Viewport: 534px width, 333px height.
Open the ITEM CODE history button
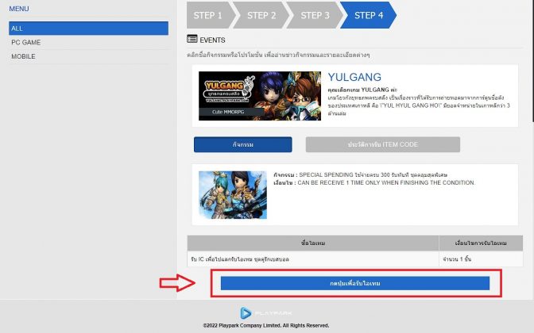click(x=383, y=145)
